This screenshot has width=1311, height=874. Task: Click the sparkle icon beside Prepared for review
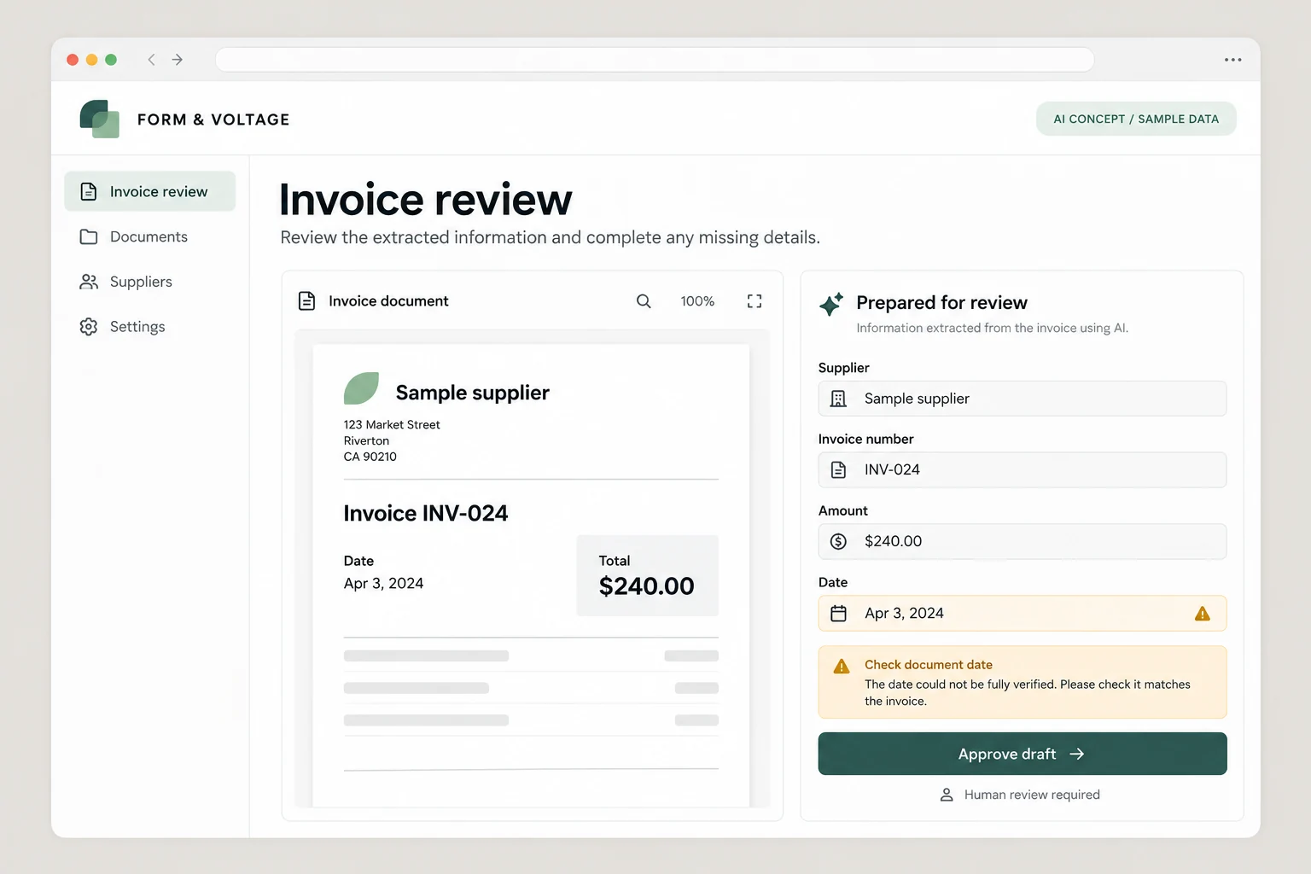831,304
